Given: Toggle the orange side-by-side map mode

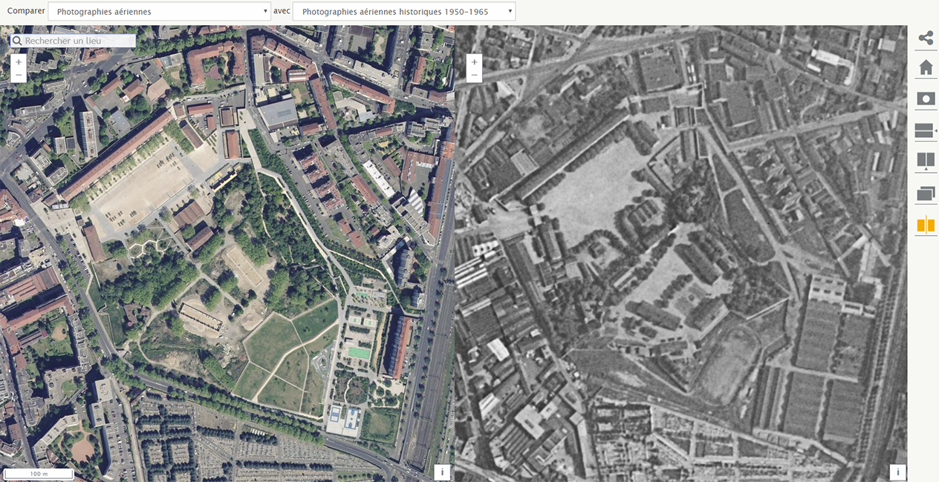Looking at the screenshot, I should 925,225.
